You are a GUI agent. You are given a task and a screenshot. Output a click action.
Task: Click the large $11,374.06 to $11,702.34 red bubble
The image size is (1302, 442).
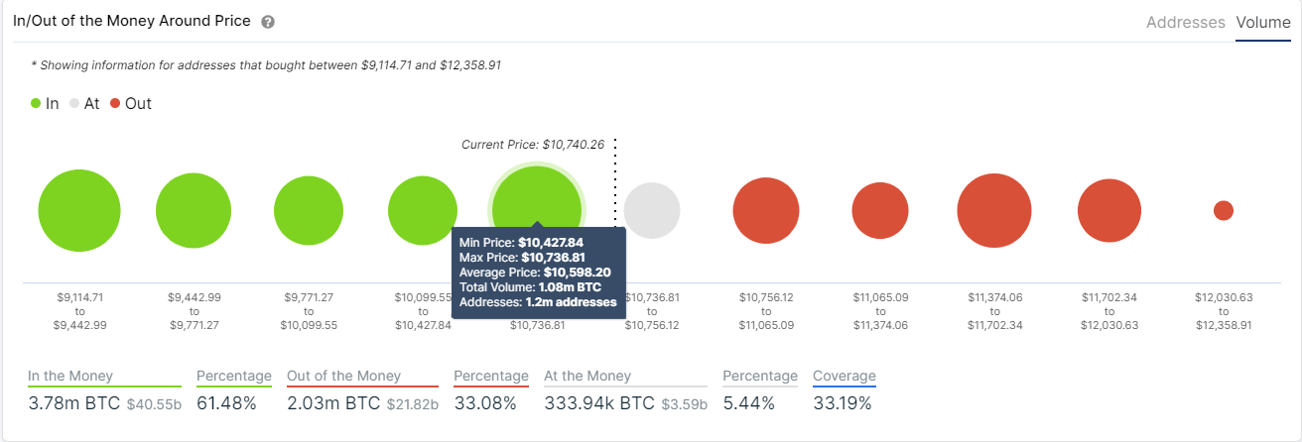(x=994, y=211)
